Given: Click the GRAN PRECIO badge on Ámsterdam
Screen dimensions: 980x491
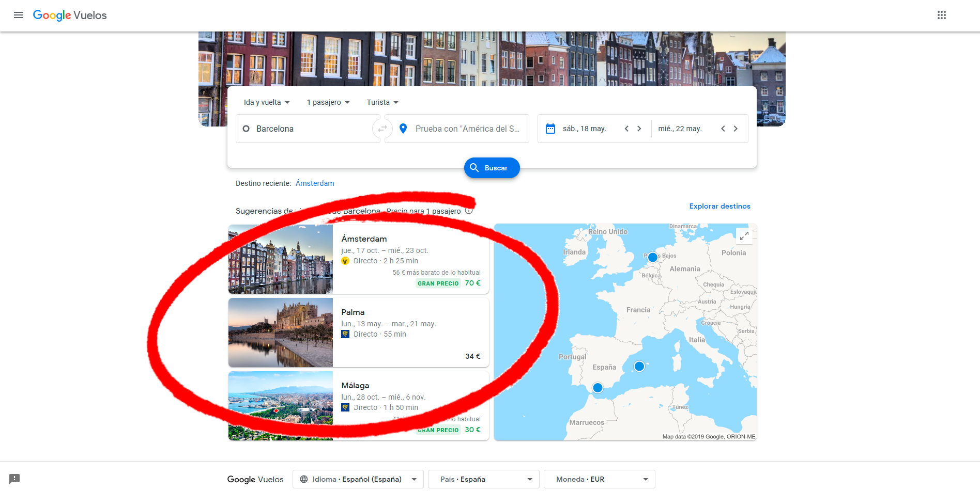Looking at the screenshot, I should tap(438, 283).
